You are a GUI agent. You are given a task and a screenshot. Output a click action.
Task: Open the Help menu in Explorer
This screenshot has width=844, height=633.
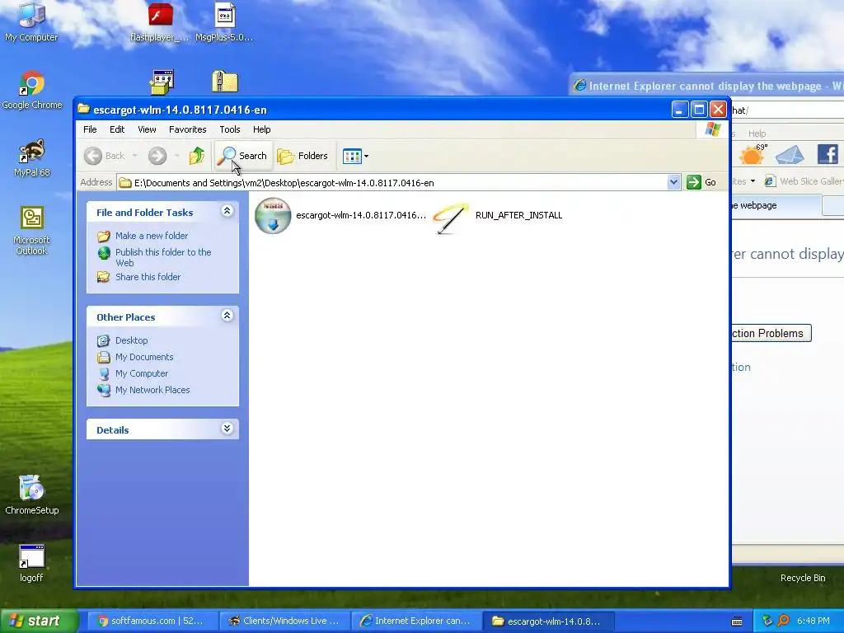[261, 129]
